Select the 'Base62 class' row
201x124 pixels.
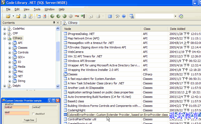coord(76,101)
